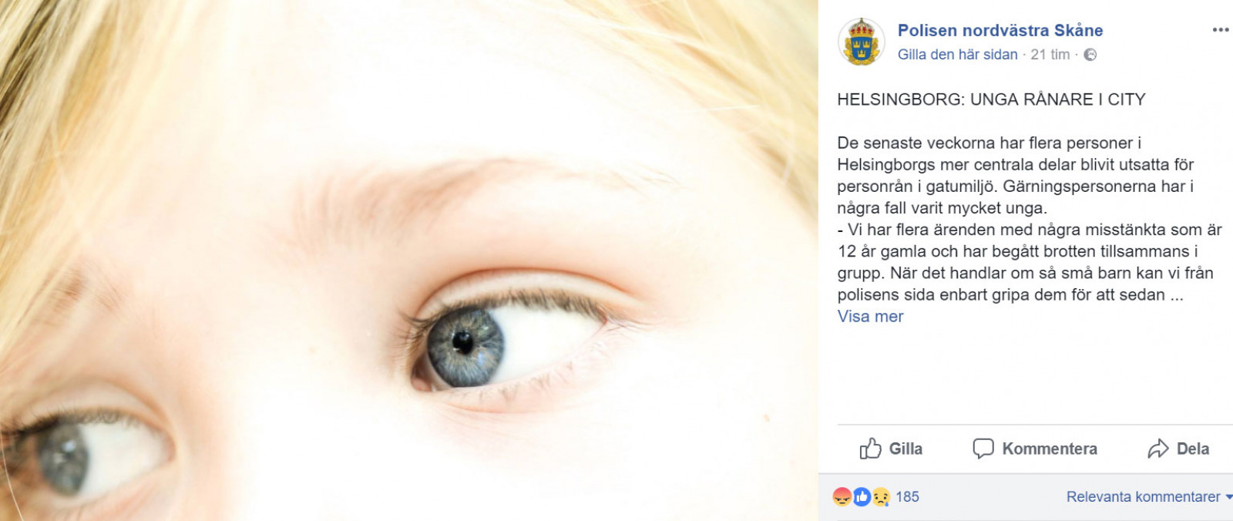Click the Gilla button label
The width and height of the screenshot is (1233, 521).
pos(905,449)
